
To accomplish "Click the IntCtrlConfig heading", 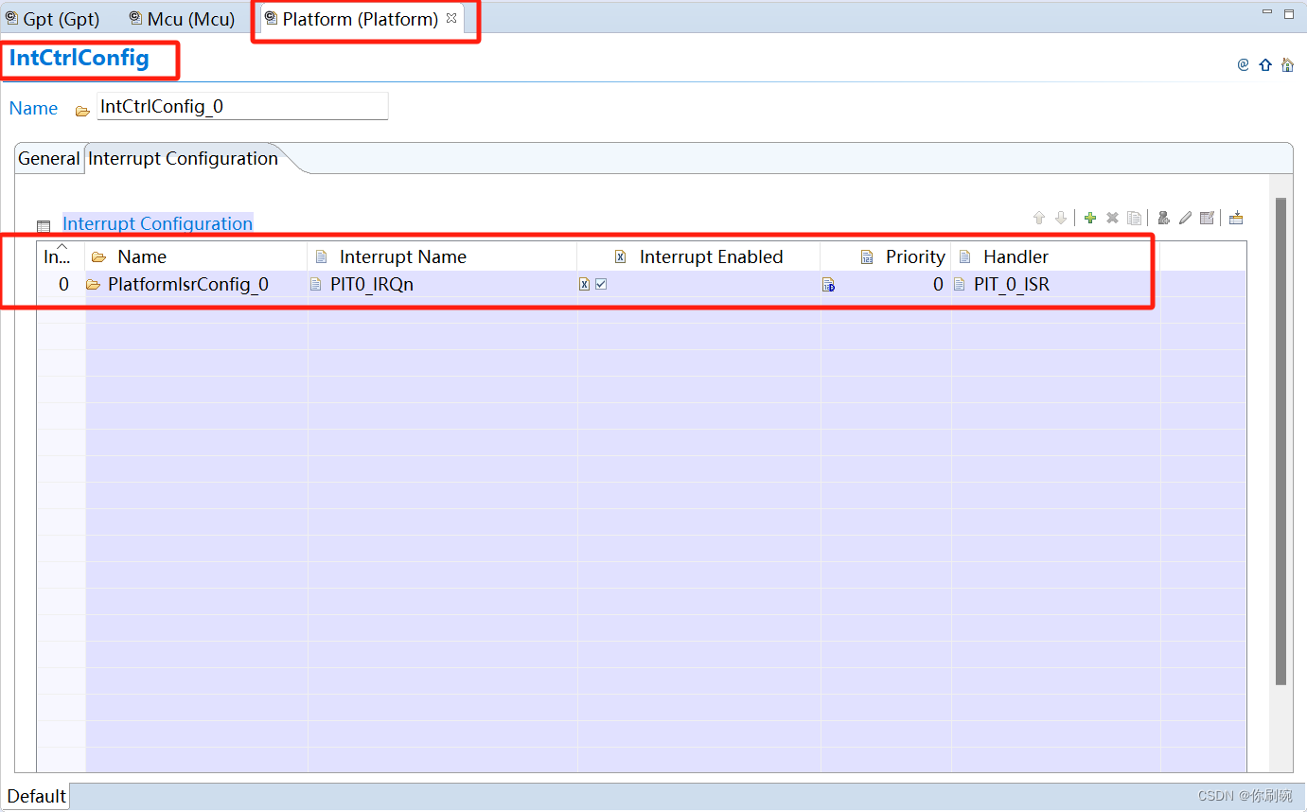I will pyautogui.click(x=79, y=59).
